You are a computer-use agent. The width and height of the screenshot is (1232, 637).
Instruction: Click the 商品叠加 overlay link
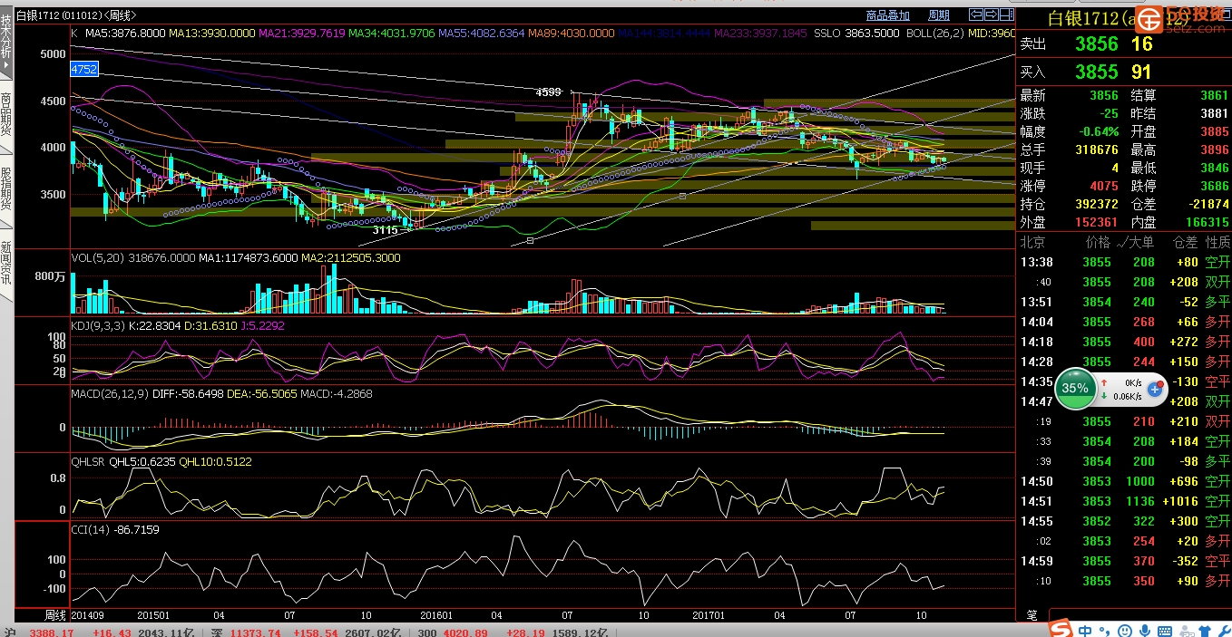(887, 15)
